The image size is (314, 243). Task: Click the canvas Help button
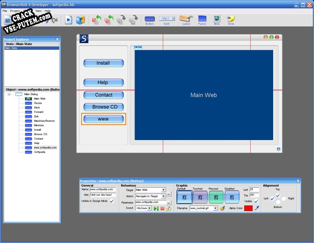tap(104, 83)
